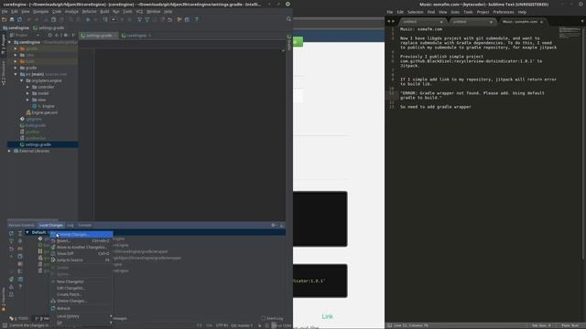This screenshot has width=586, height=329.
Task: Click the Save All toolbar icon
Action: pos(12,19)
